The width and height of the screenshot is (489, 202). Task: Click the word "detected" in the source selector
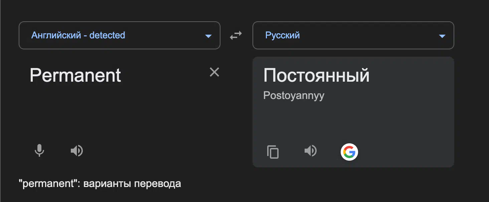pos(107,35)
